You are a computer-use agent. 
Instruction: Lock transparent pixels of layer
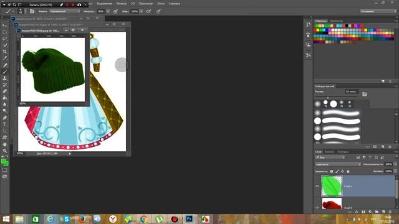click(x=332, y=172)
